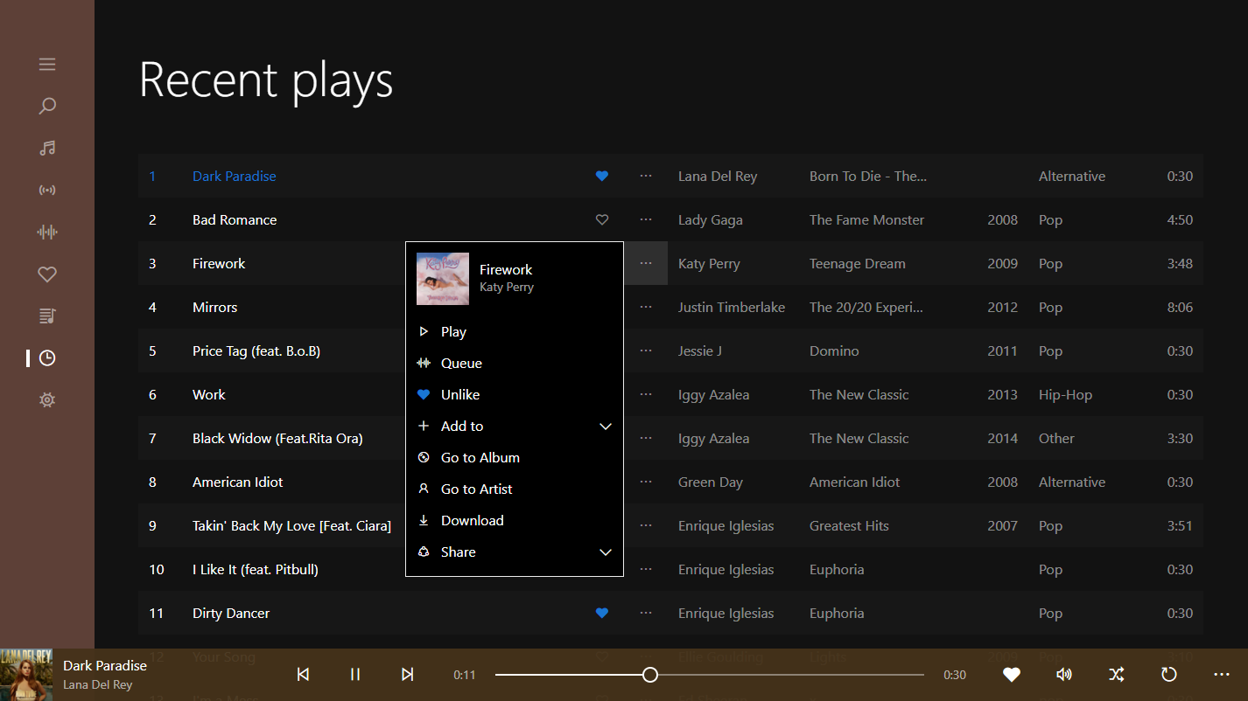
Task: Choose Unlike in the Firework context menu
Action: pyautogui.click(x=515, y=394)
